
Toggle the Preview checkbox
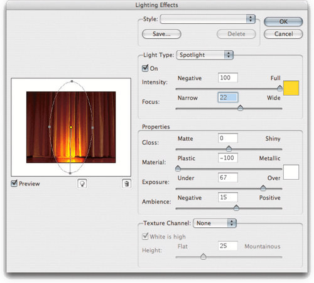point(14,183)
